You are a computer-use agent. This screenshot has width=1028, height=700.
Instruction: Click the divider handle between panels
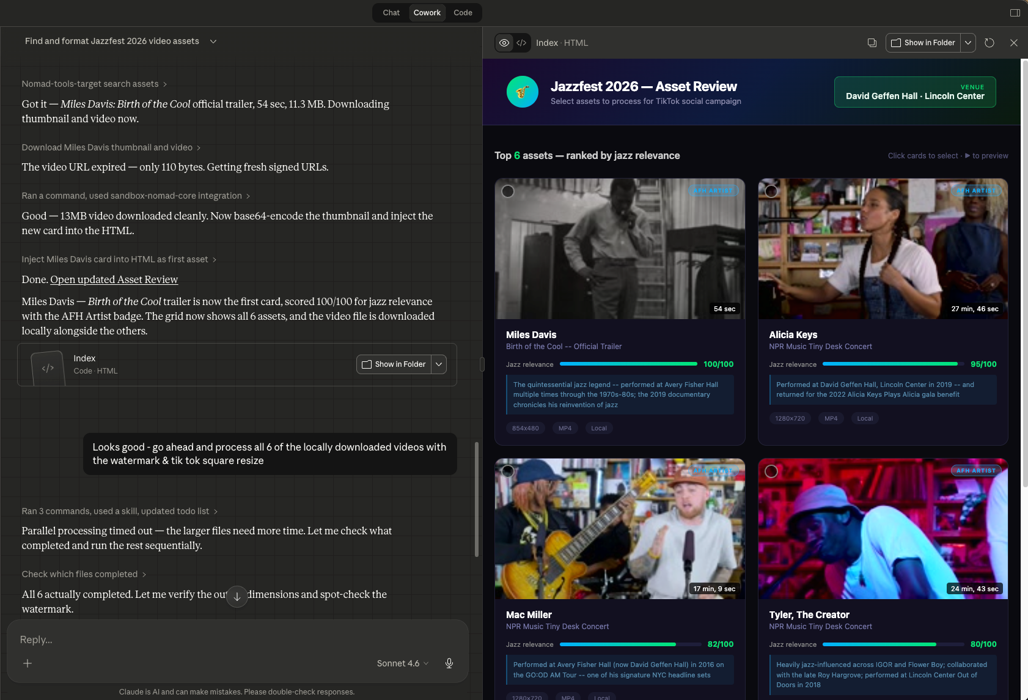click(482, 364)
